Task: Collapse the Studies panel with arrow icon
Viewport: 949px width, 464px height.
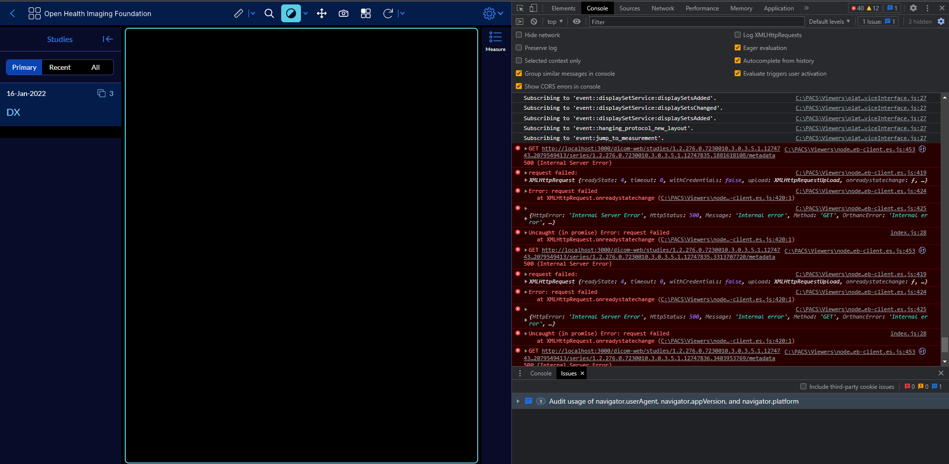Action: click(x=108, y=39)
